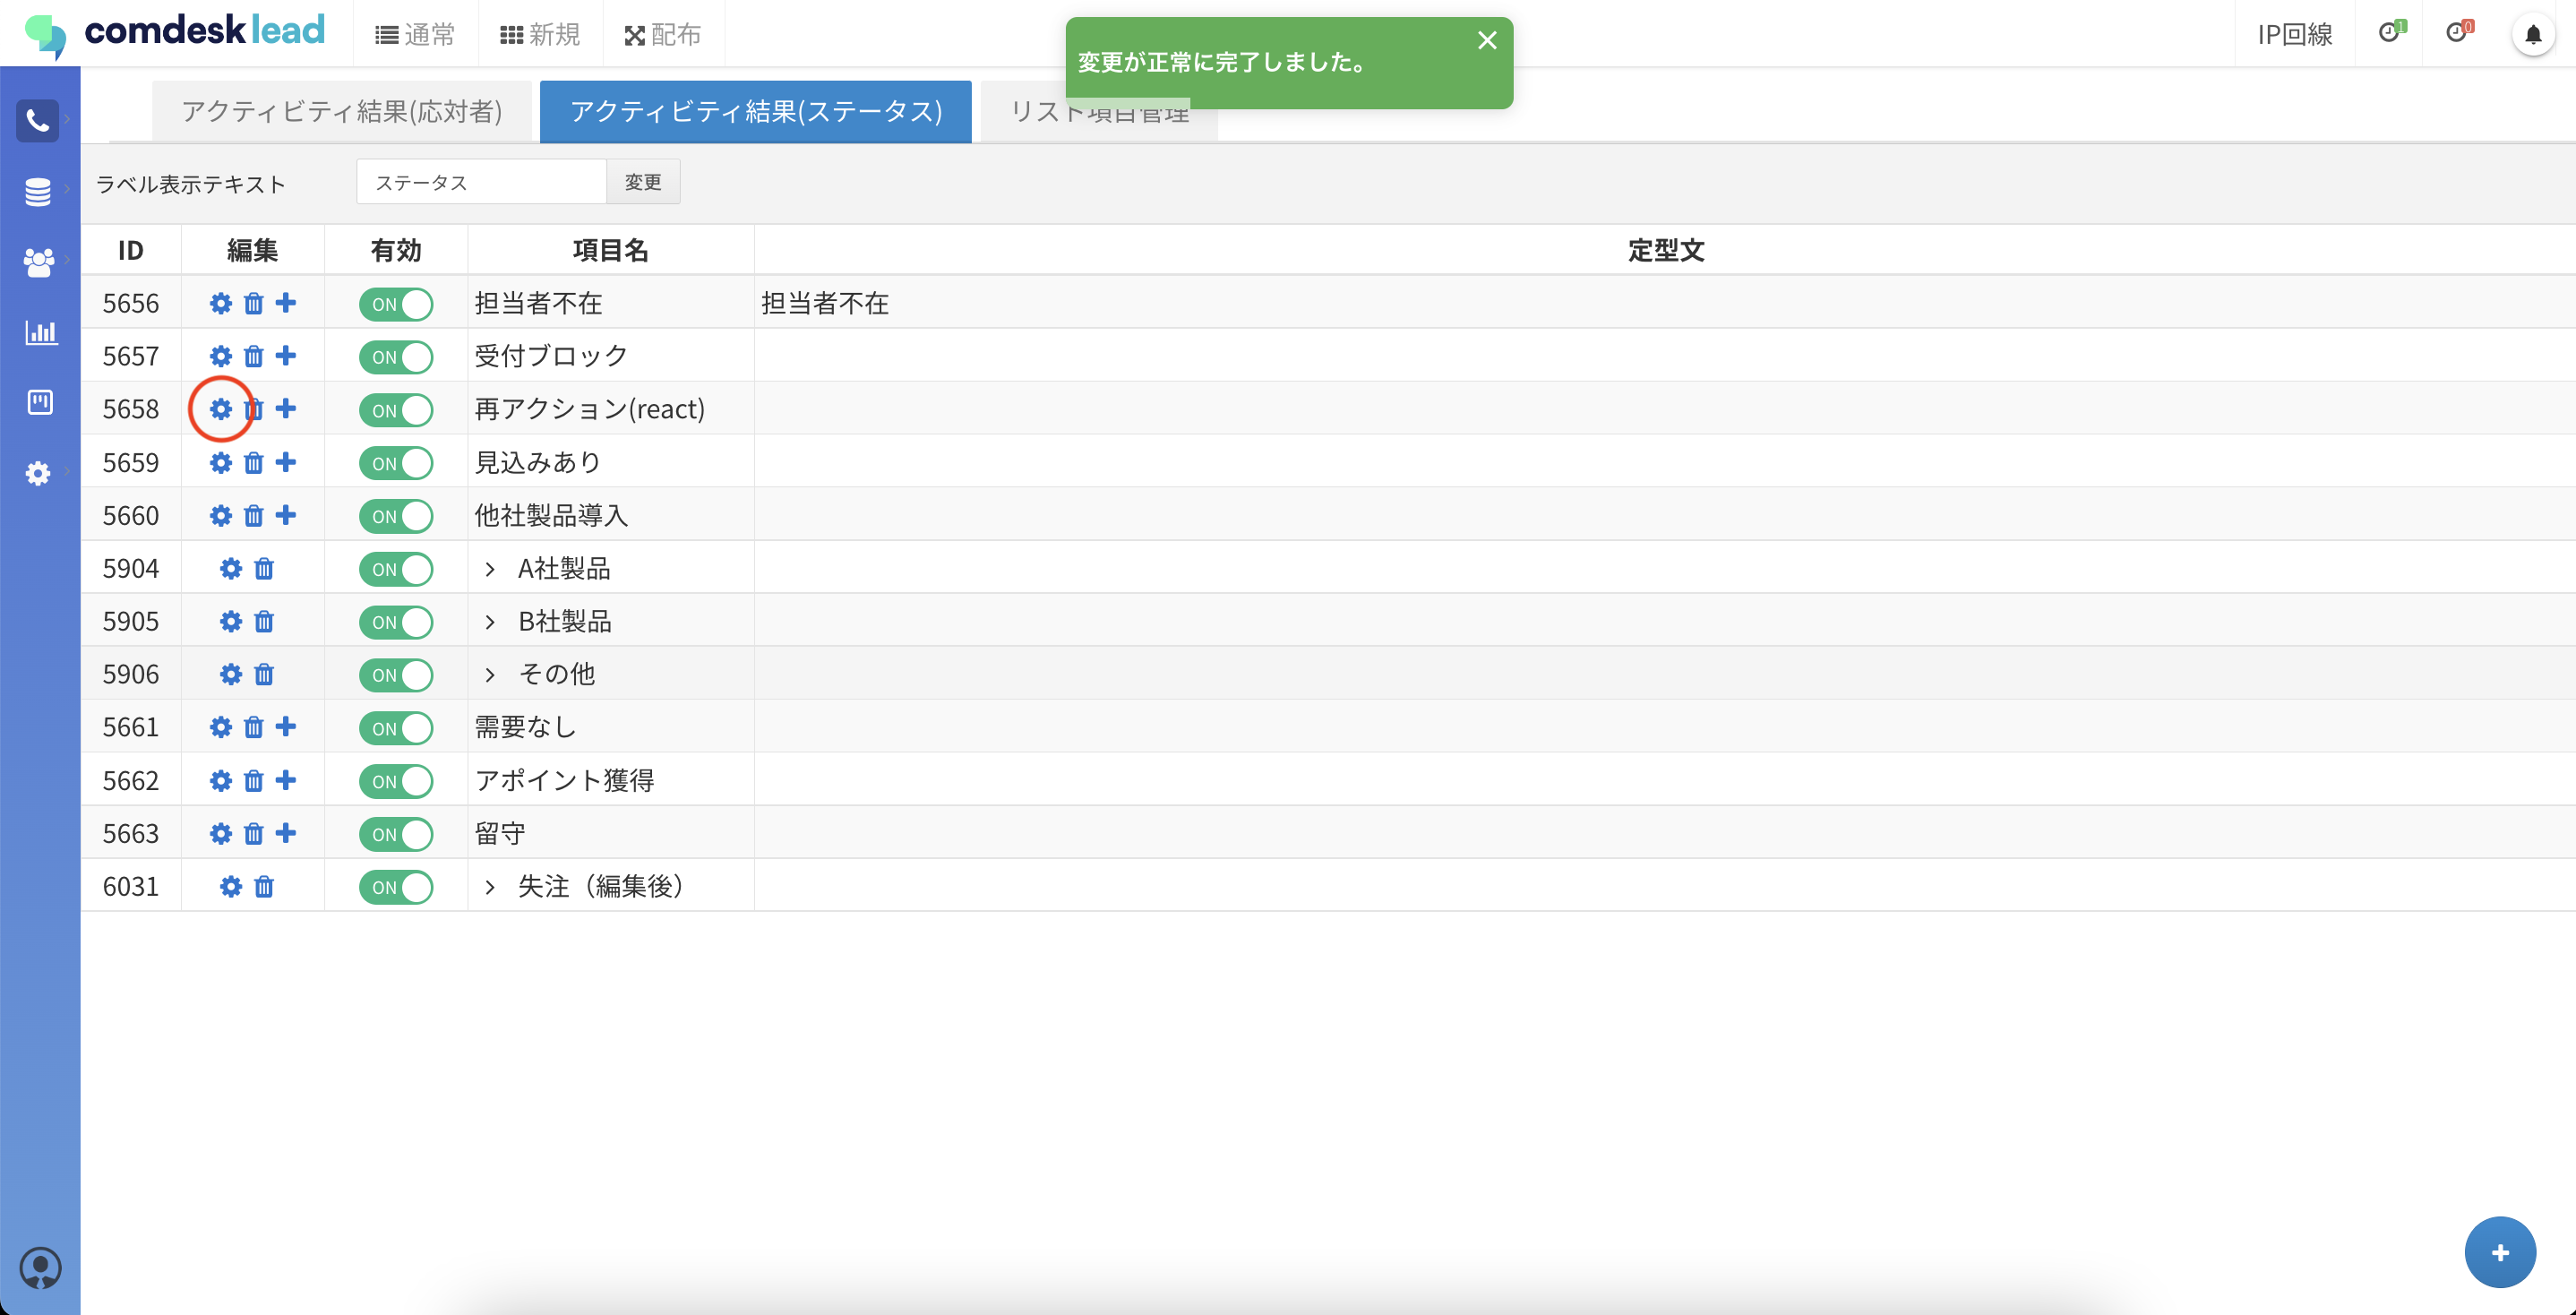Image resolution: width=2576 pixels, height=1315 pixels.
Task: Expand the その他 row chevron
Action: (x=490, y=675)
